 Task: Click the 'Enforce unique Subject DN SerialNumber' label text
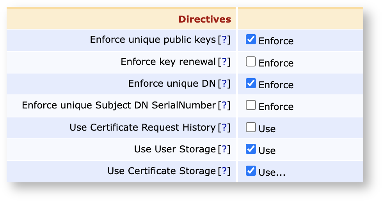coord(119,105)
